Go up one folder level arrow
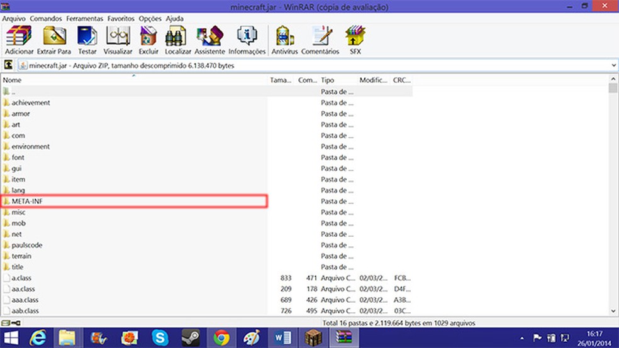This screenshot has height=348, width=619. [8, 65]
